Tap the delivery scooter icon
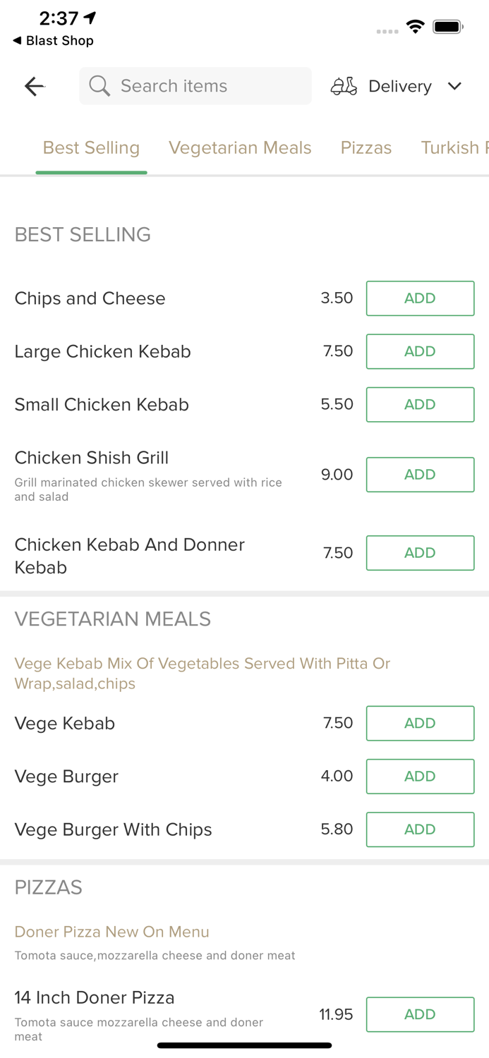The image size is (489, 1058). tap(344, 86)
